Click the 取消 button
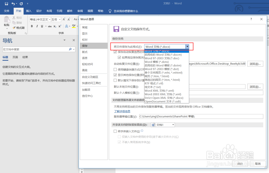The image size is (269, 173). [258, 164]
